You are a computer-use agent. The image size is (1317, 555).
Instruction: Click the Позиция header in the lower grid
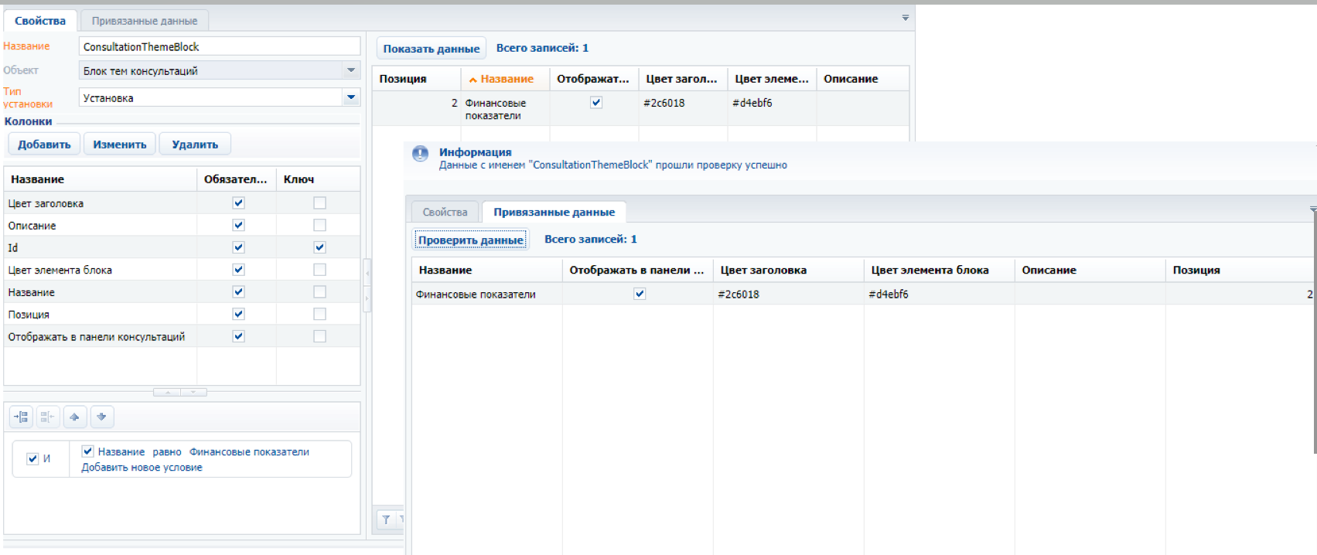tap(1240, 270)
